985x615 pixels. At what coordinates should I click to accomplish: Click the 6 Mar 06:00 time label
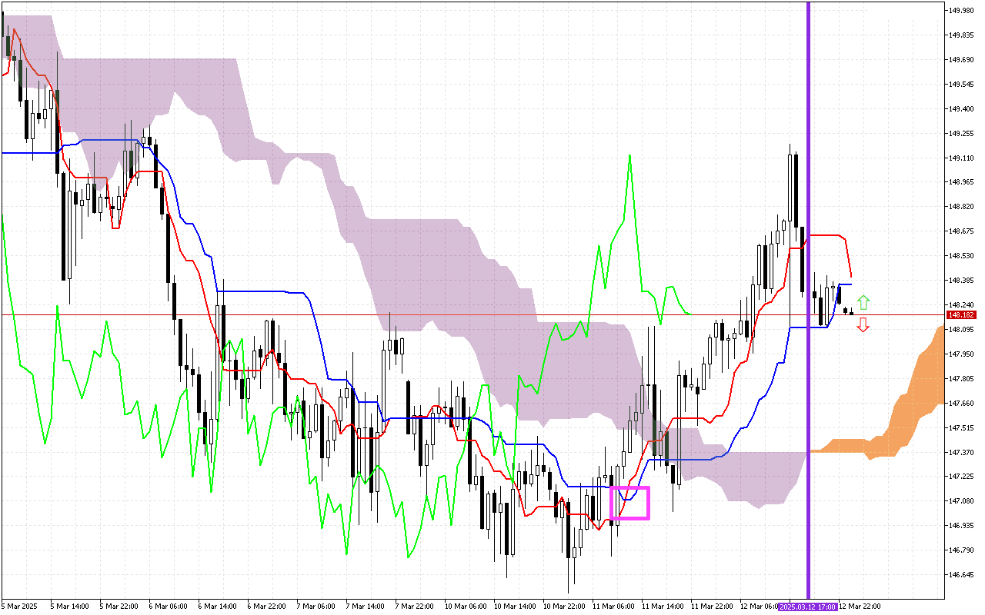[168, 607]
